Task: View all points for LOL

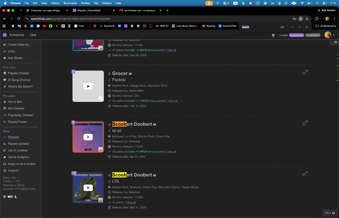Action: pos(131,202)
